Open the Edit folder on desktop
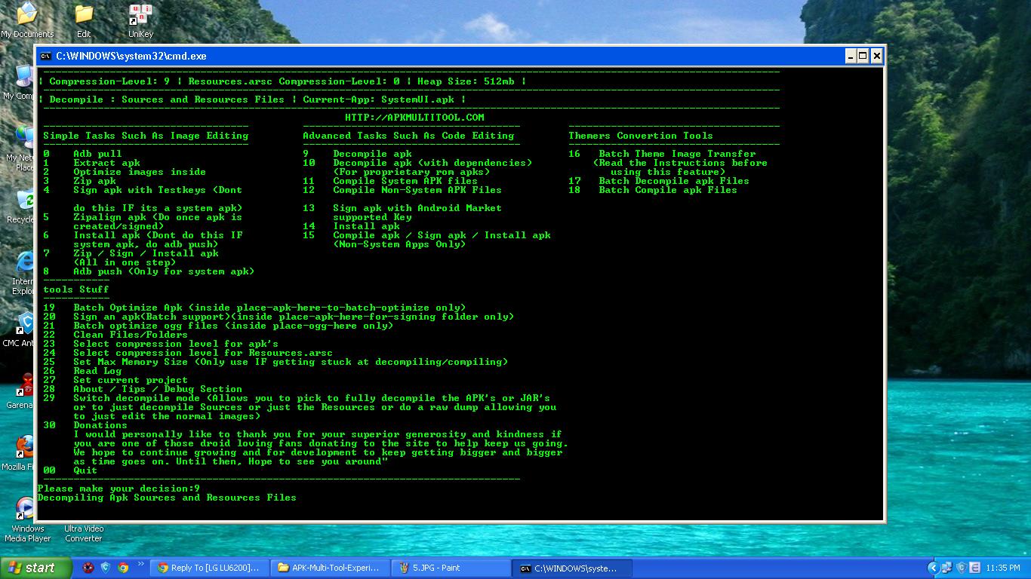This screenshot has width=1031, height=579. click(x=84, y=20)
